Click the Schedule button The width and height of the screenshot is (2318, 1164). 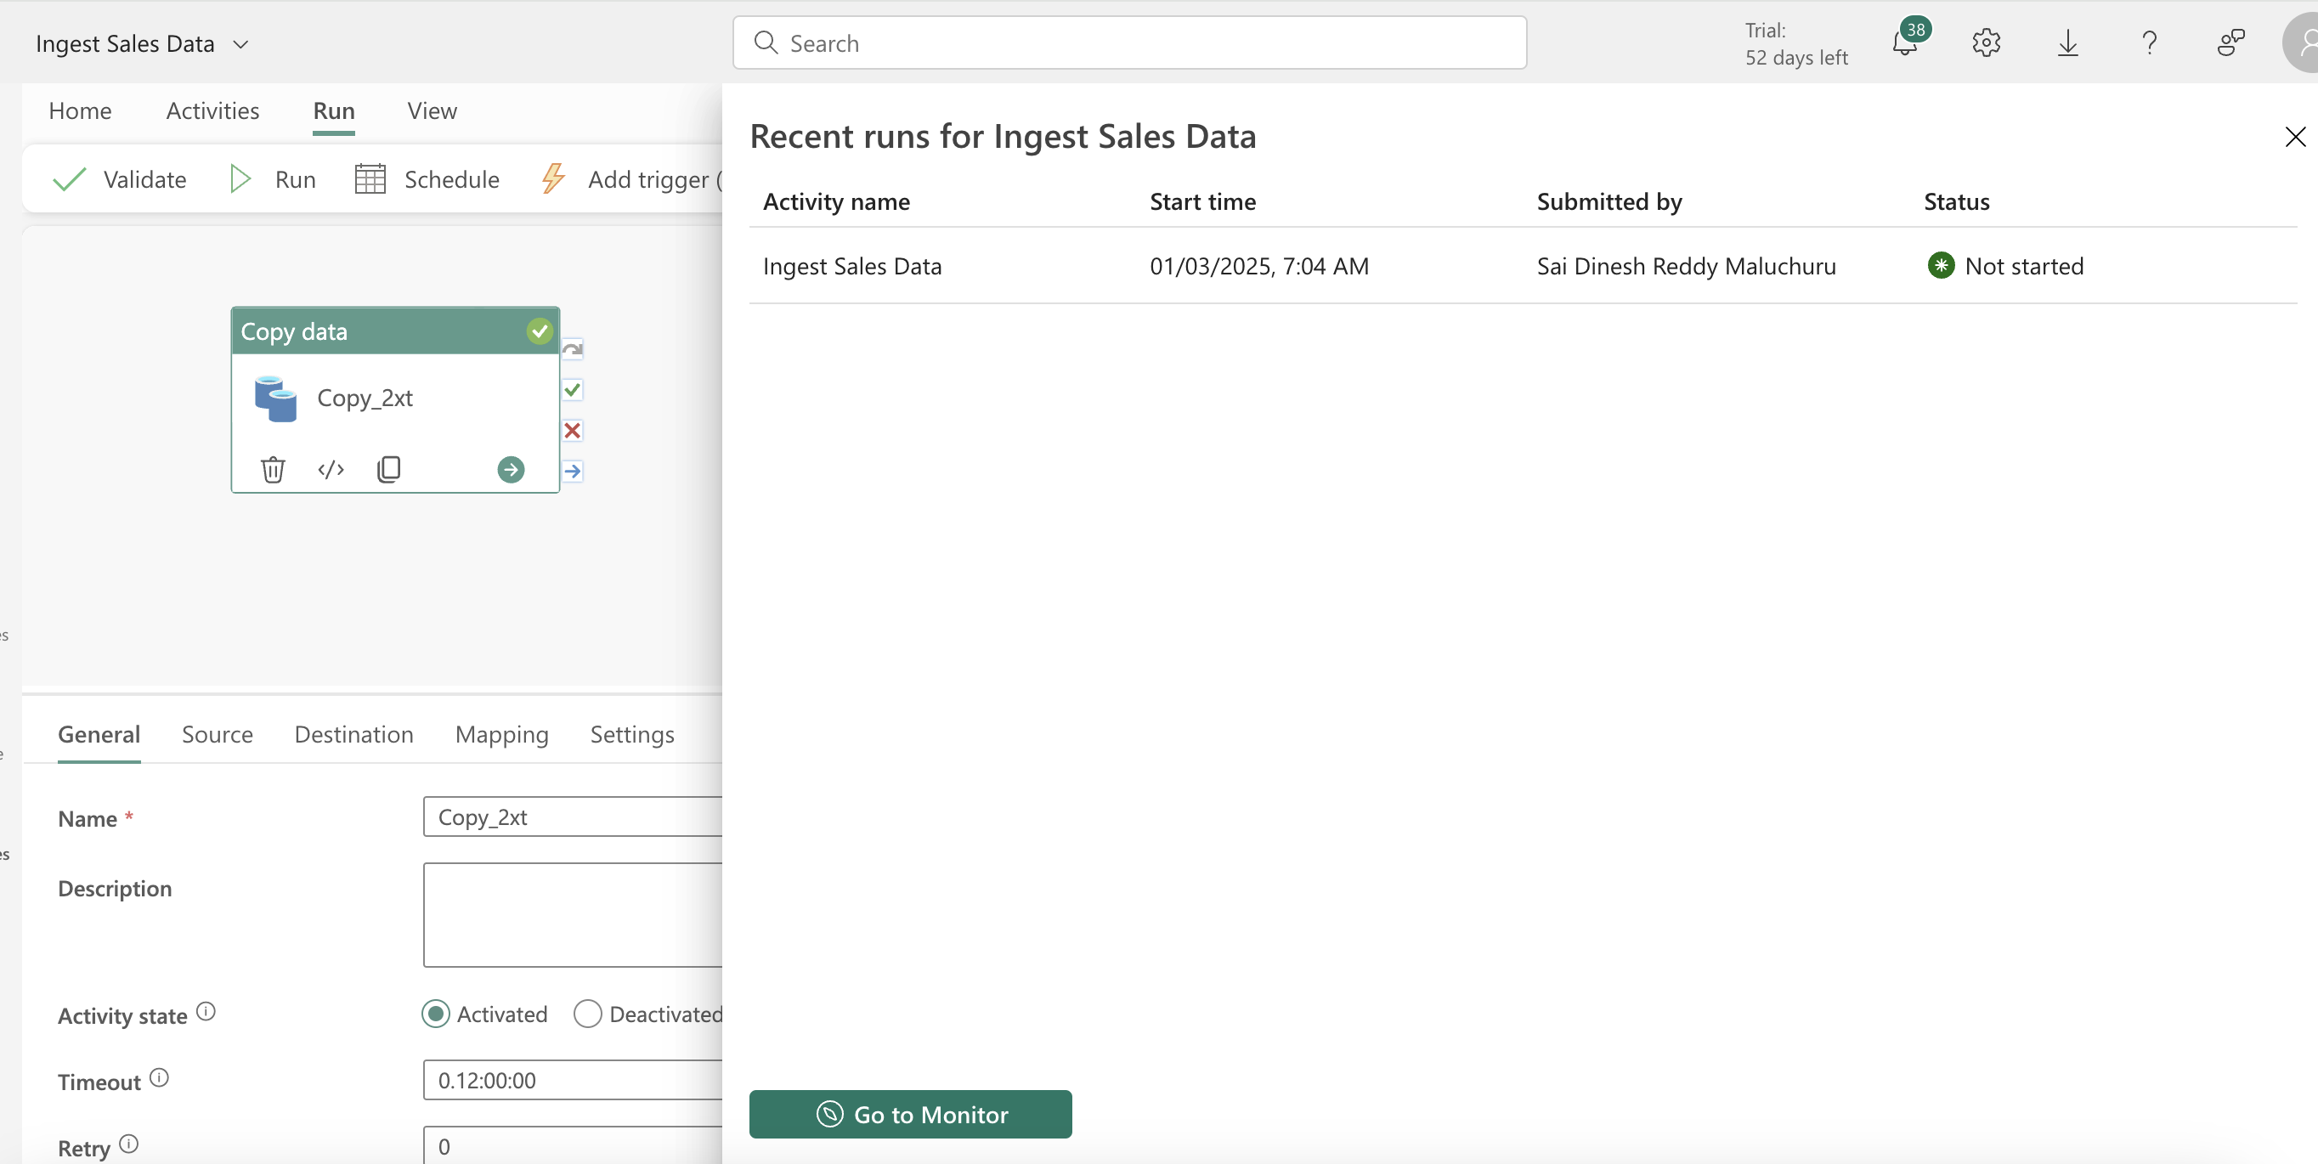pos(427,179)
